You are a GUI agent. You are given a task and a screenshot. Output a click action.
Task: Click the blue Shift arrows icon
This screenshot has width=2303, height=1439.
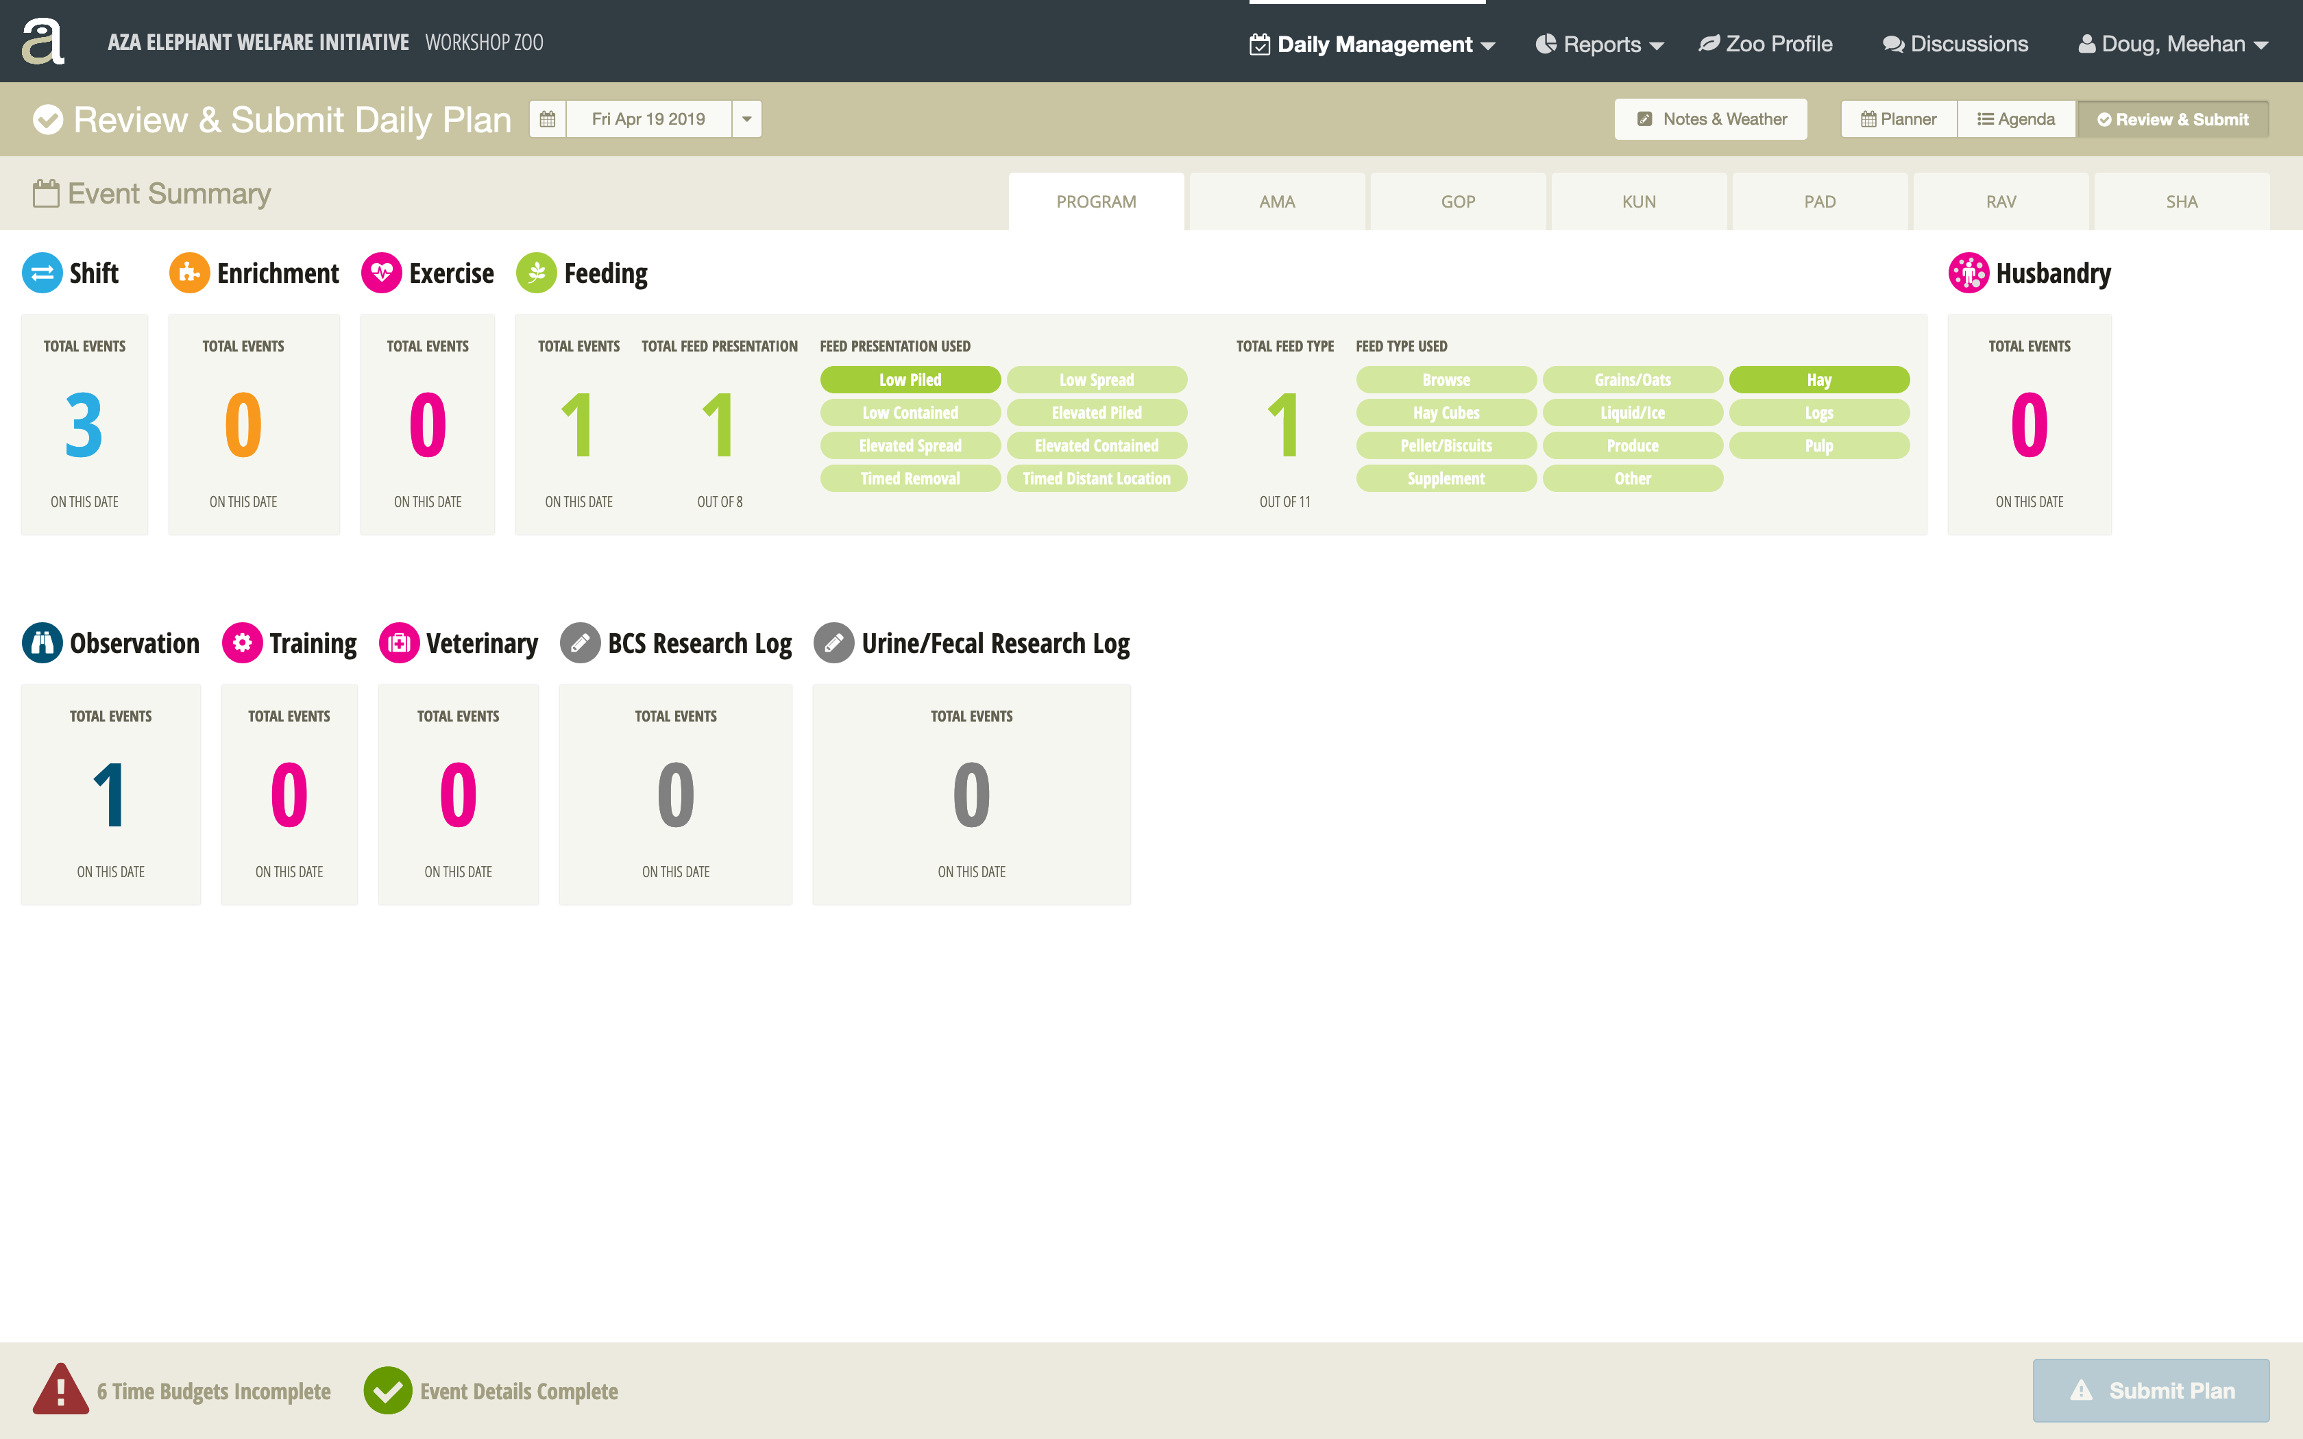pyautogui.click(x=42, y=273)
